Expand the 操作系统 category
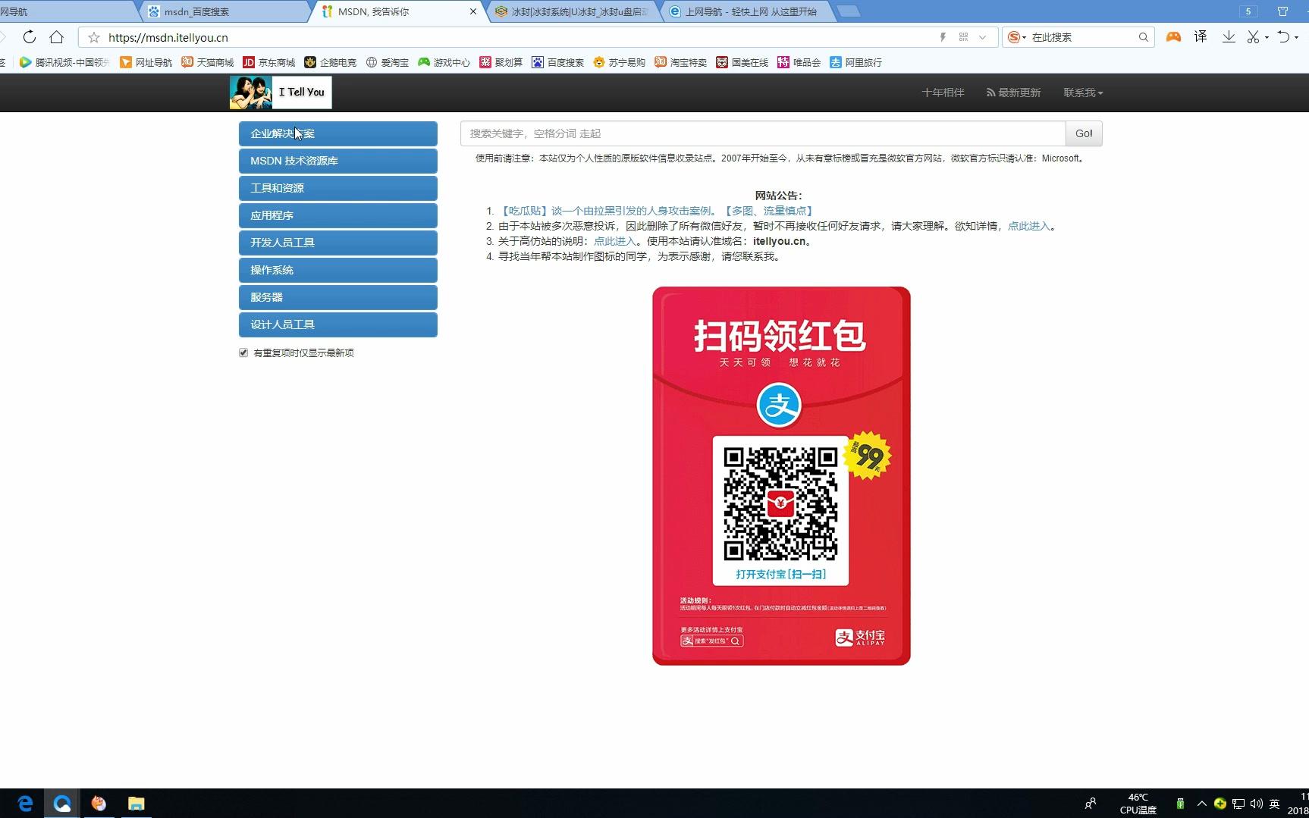This screenshot has width=1309, height=818. coord(338,270)
